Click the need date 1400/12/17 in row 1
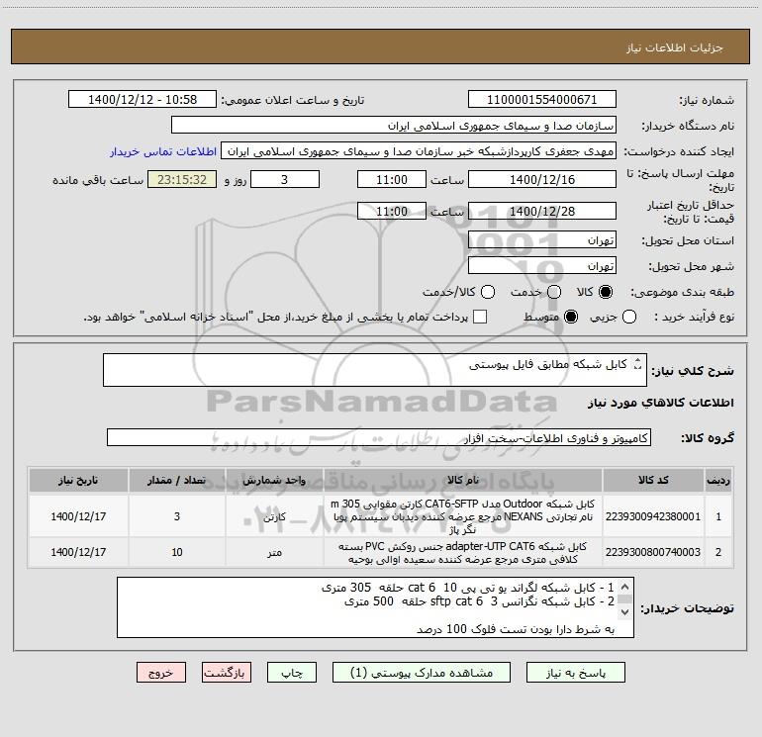The width and height of the screenshot is (762, 737). 78,516
